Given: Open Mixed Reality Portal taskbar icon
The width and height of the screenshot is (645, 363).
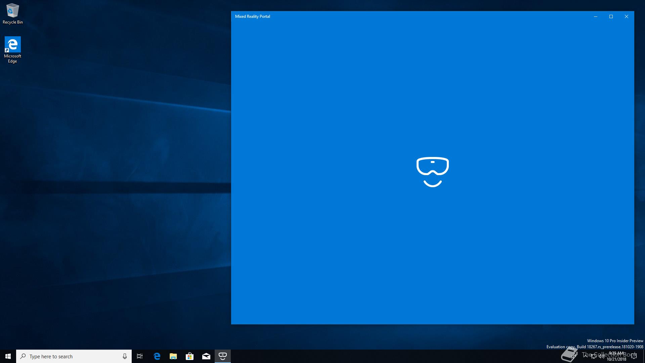Looking at the screenshot, I should (222, 356).
